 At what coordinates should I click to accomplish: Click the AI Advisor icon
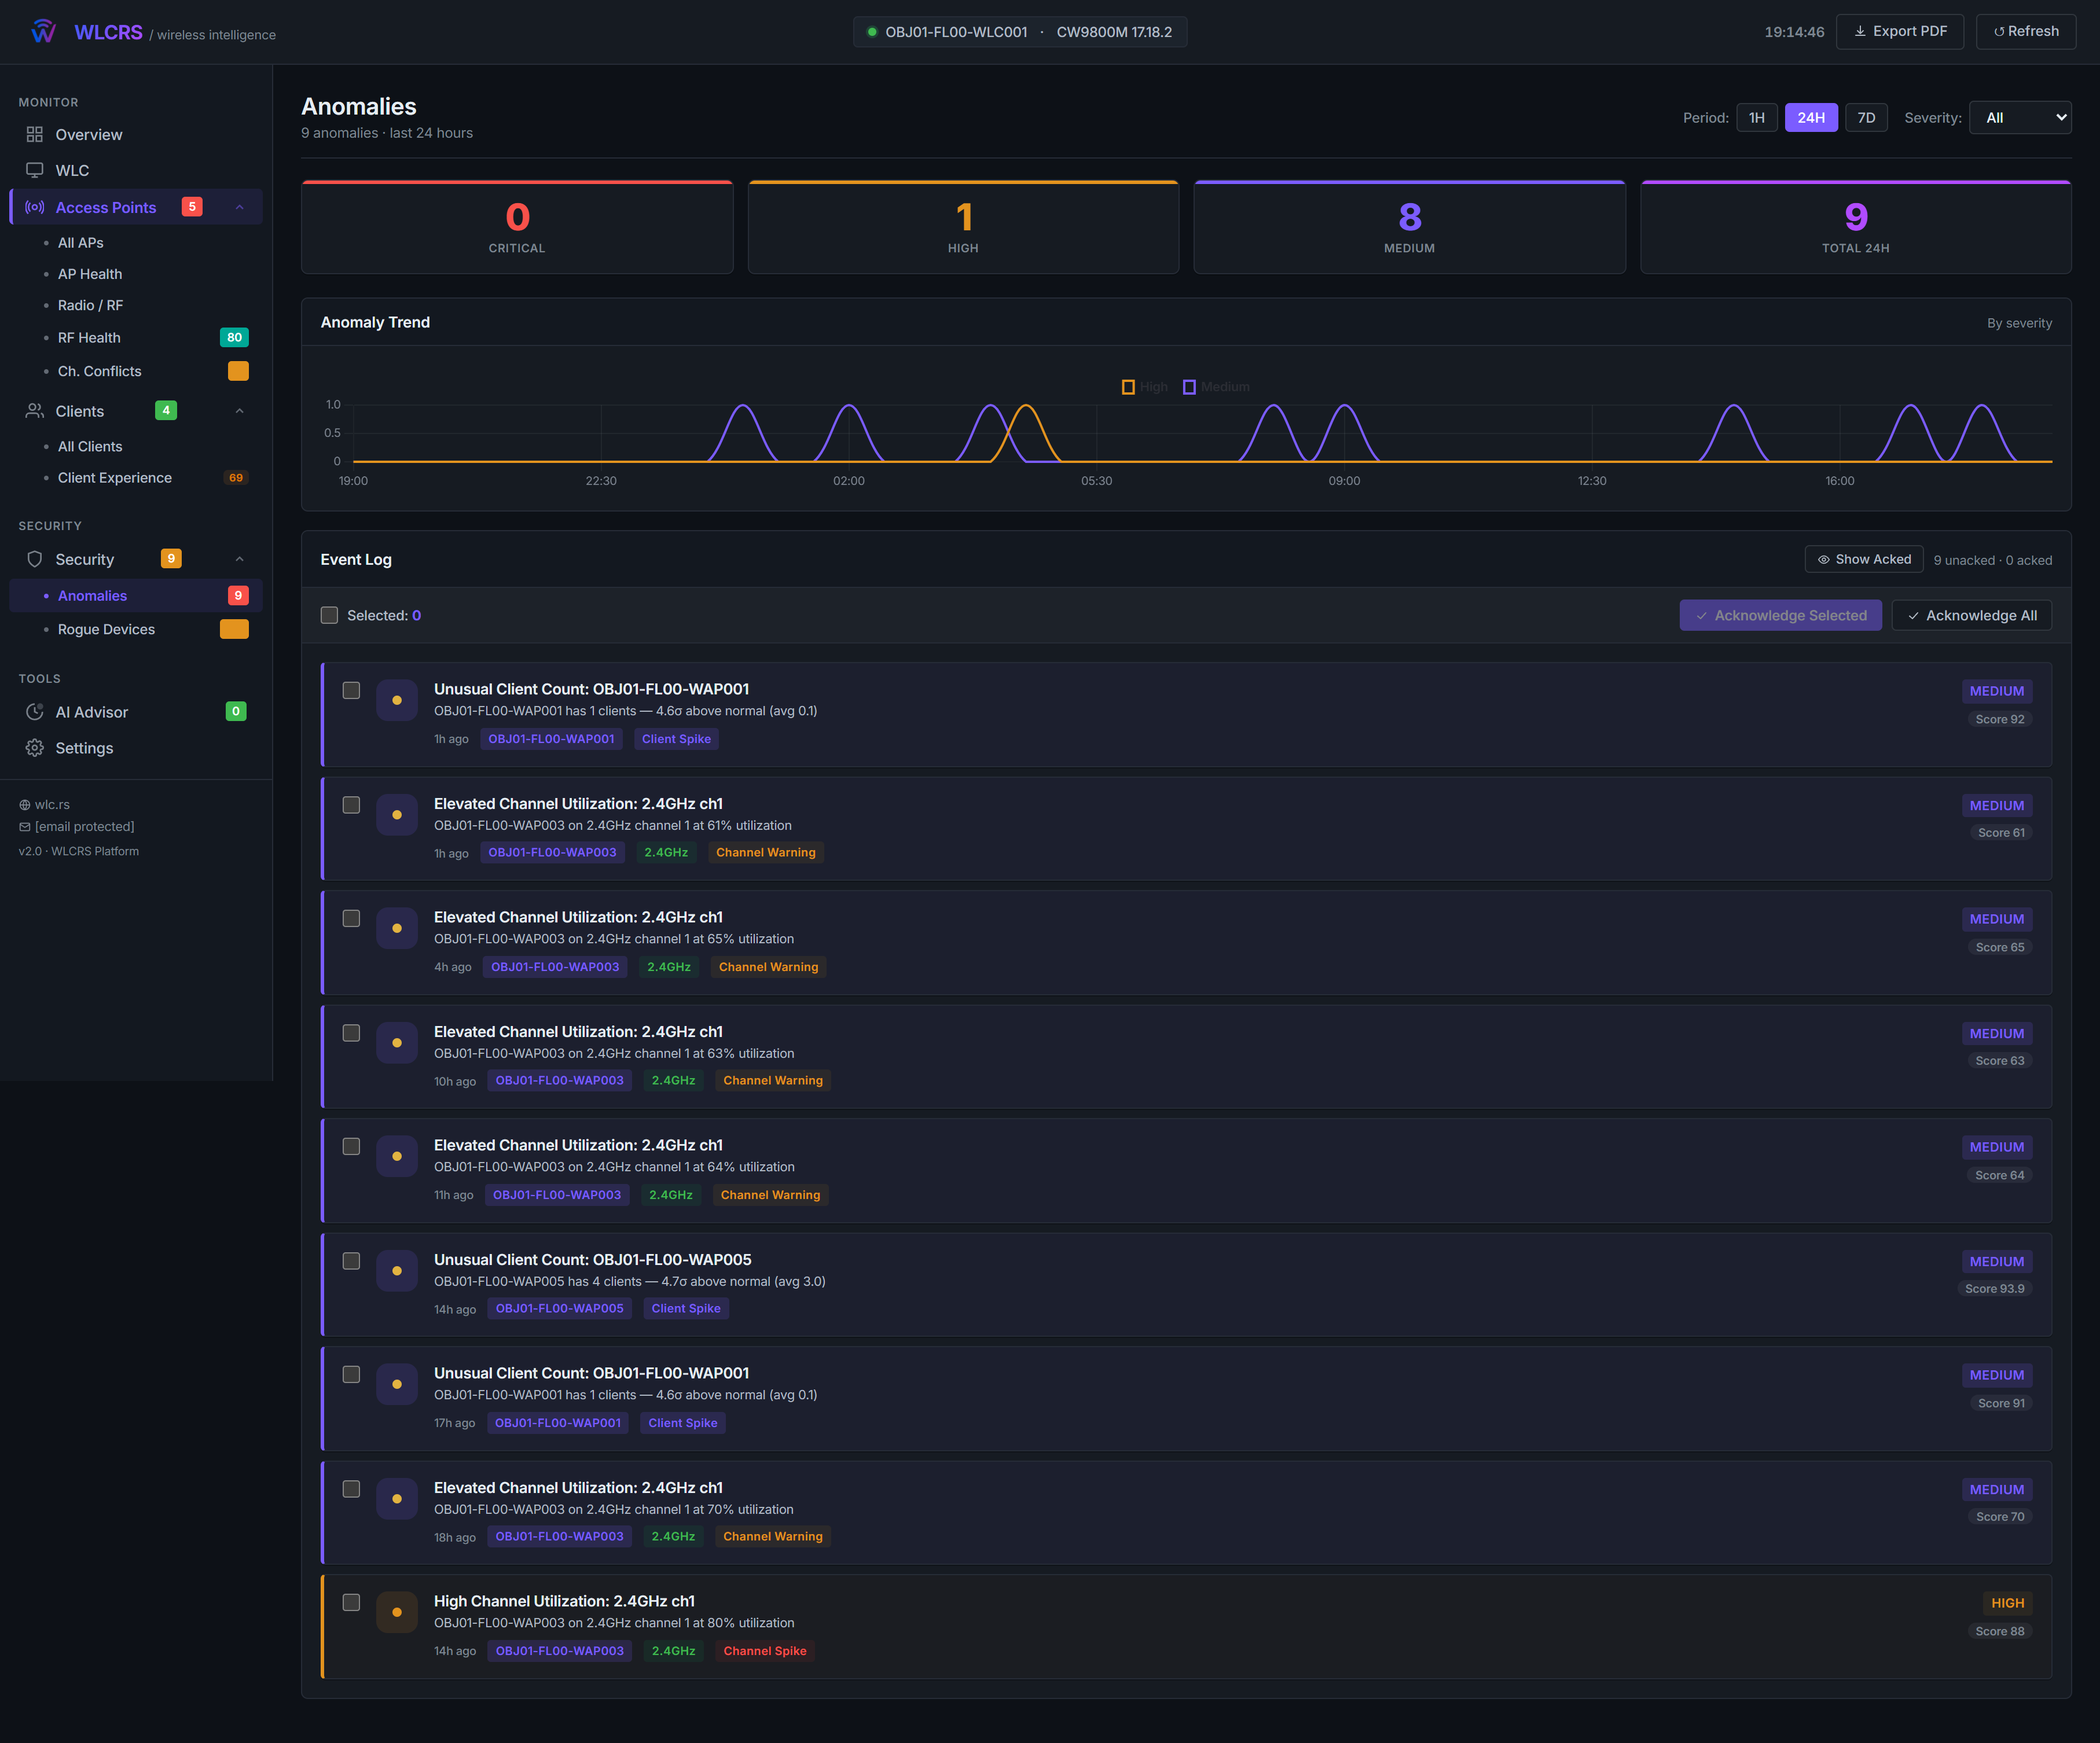(35, 712)
